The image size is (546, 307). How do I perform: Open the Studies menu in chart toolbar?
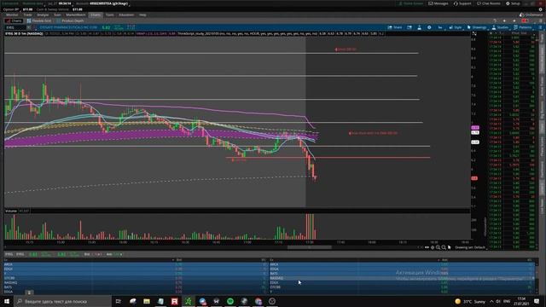[x=501, y=27]
